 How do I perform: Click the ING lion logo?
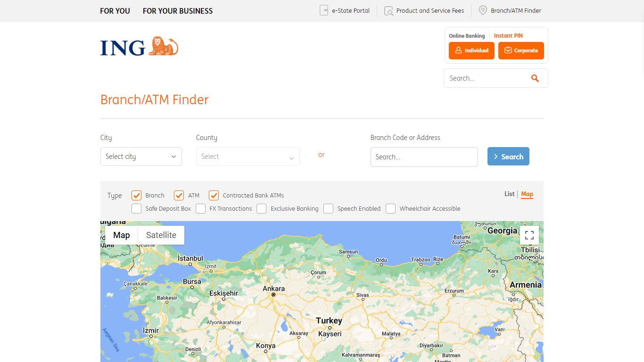[x=139, y=47]
